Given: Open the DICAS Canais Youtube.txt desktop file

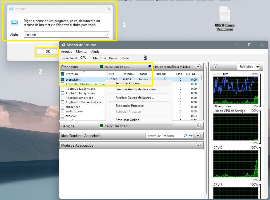Looking at the screenshot, I should tap(225, 18).
